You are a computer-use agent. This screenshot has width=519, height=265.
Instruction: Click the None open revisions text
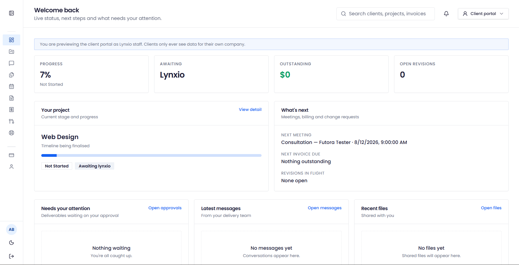tap(294, 181)
